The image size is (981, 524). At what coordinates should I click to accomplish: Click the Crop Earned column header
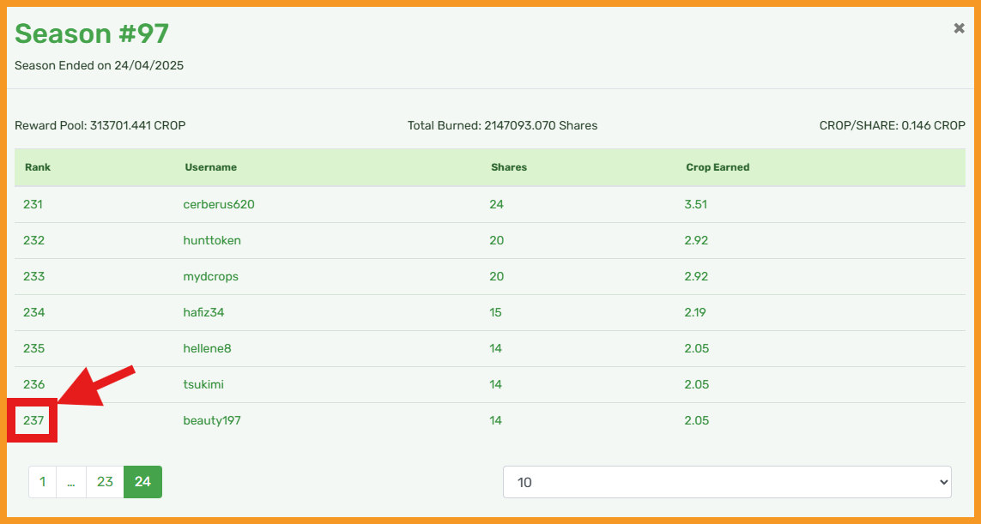click(x=718, y=167)
